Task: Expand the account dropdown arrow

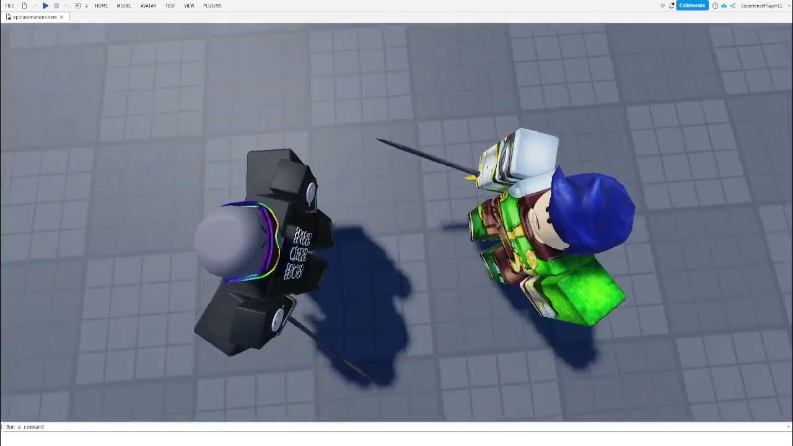Action: 788,6
